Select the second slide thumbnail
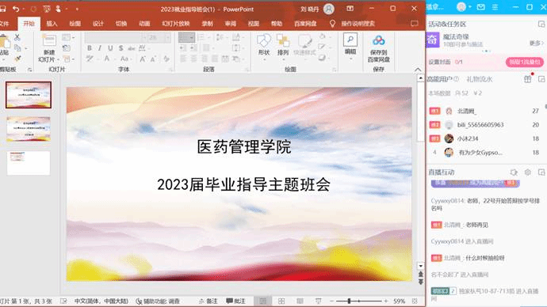Screen dimensions: 547x307 tap(29, 129)
